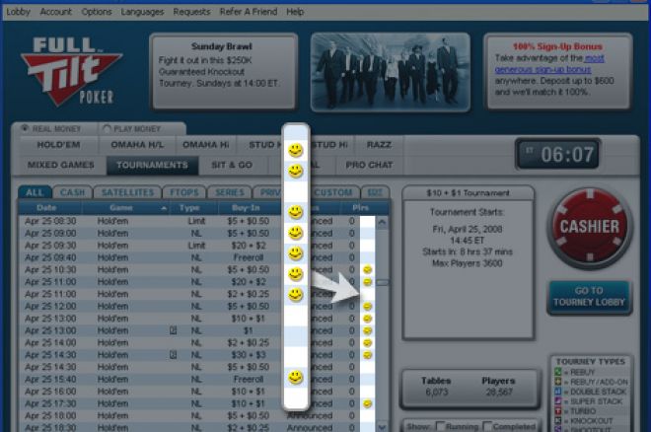Screen dimensions: 651x432
Task: Click the Turbo legend icon
Action: 558,411
